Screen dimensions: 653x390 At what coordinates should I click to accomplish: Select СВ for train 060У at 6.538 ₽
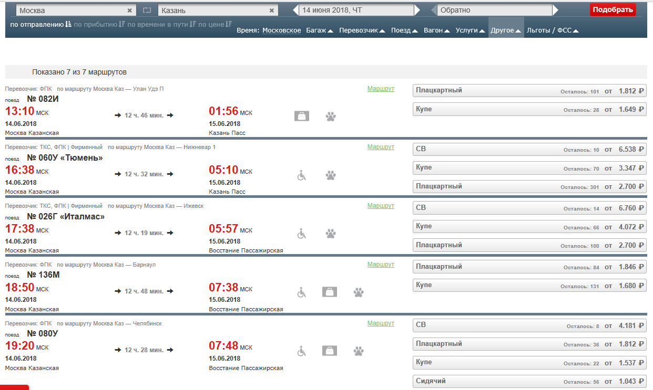[529, 149]
